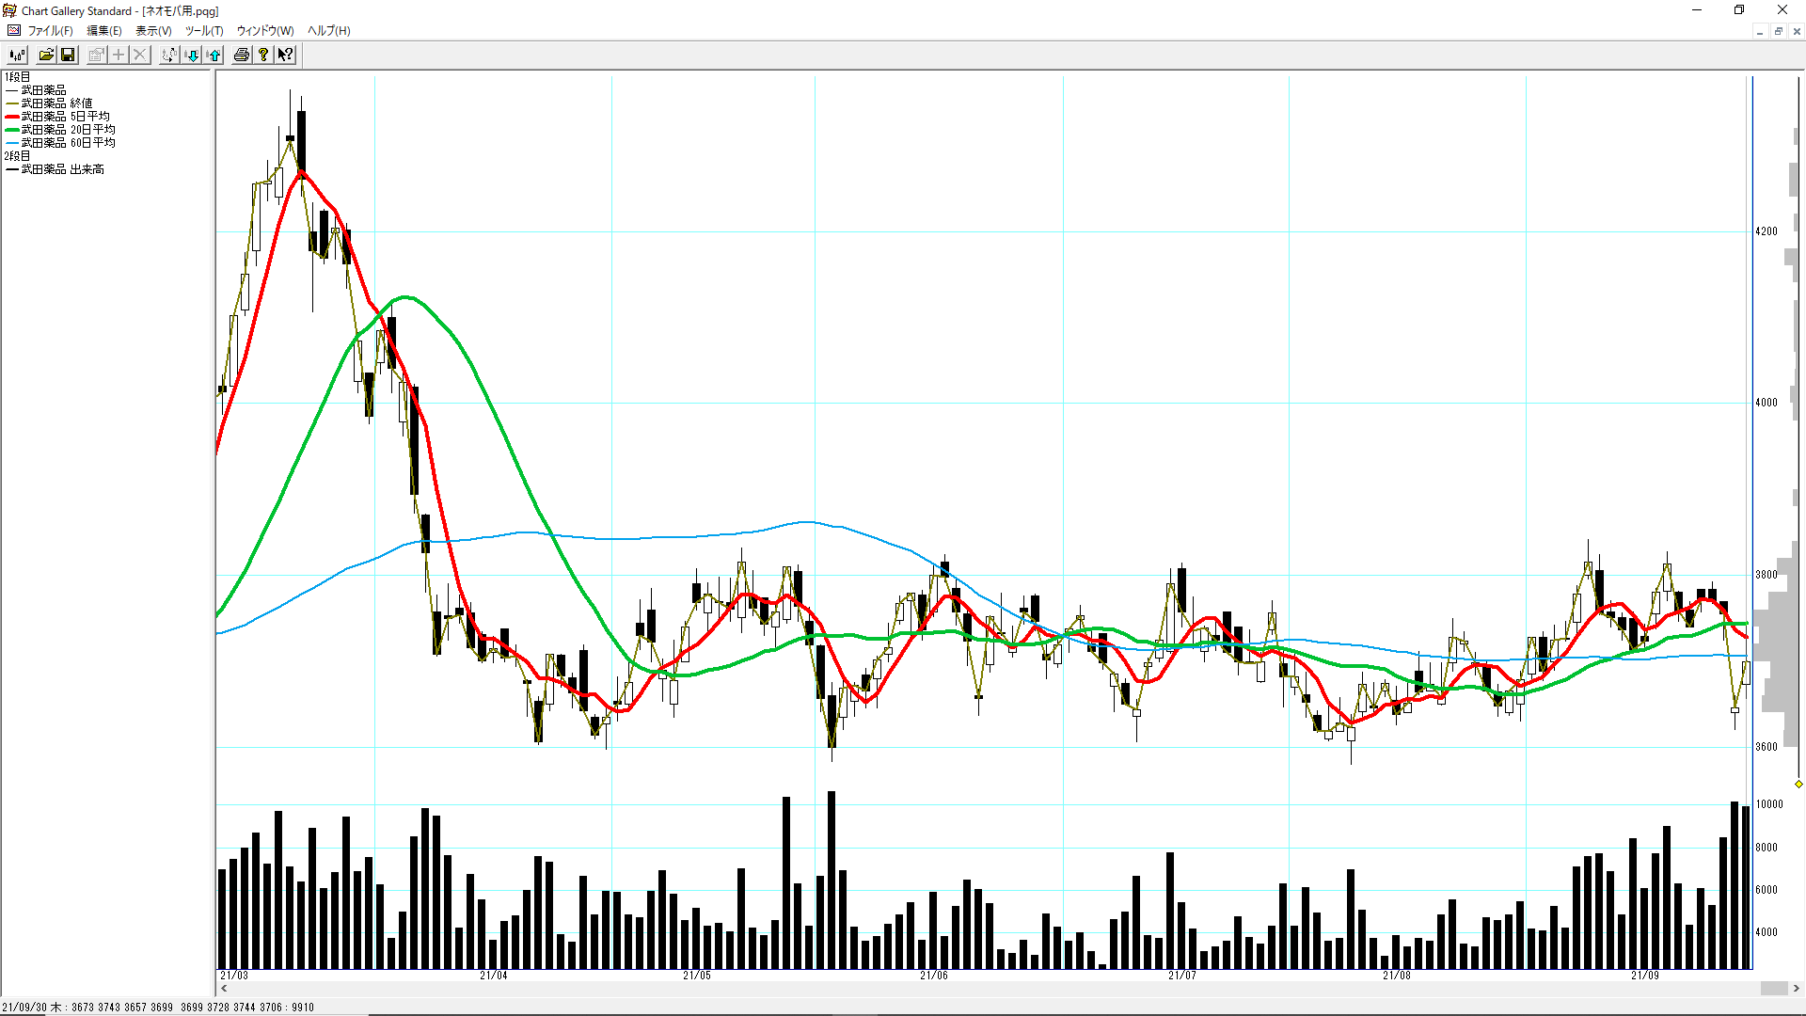
Task: Activate context help pointer icon
Action: (x=286, y=55)
